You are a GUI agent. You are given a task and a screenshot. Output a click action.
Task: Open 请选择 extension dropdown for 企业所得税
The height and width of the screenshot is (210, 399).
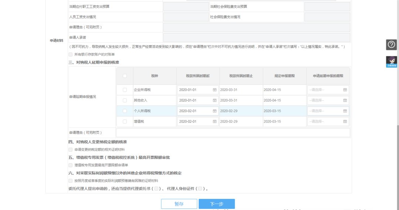point(328,90)
